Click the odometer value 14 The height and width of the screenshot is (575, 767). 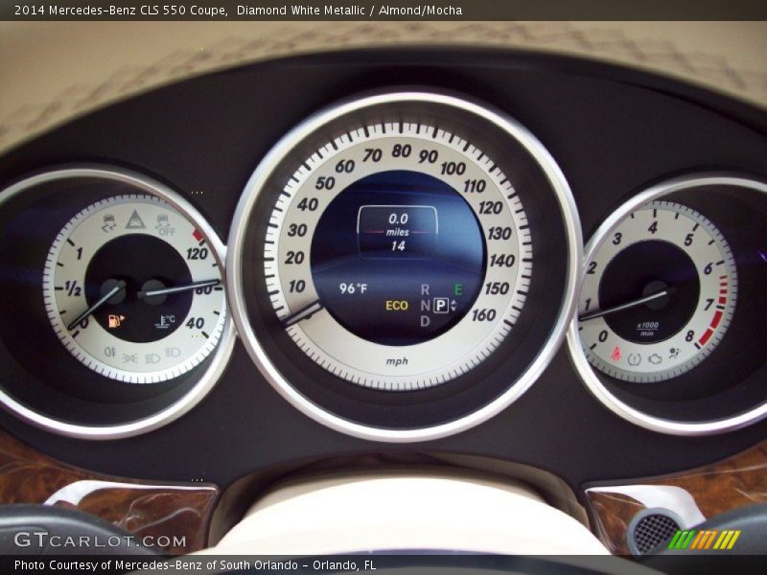[x=398, y=246]
